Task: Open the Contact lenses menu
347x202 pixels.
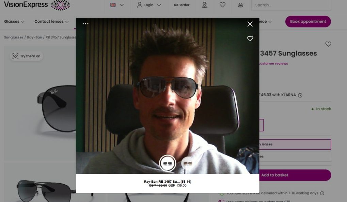Action: [x=51, y=21]
